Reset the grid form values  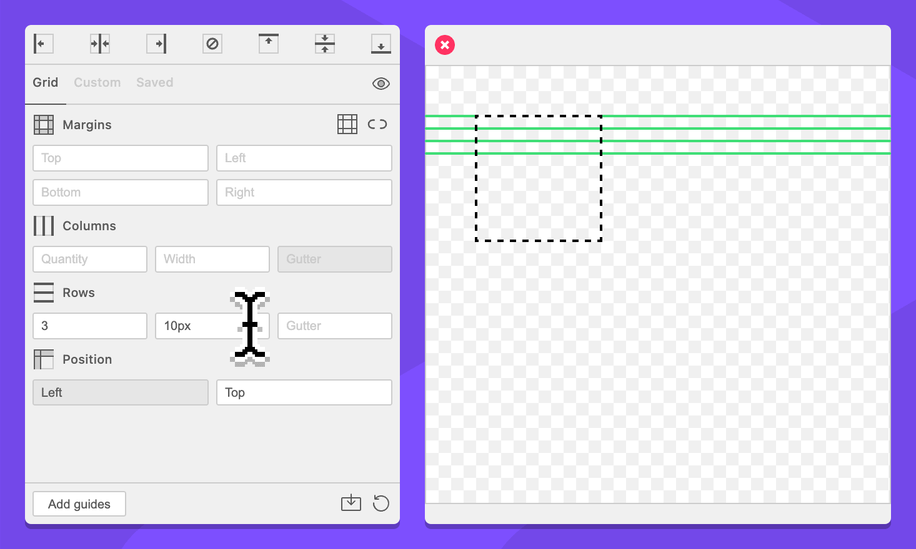click(x=381, y=503)
